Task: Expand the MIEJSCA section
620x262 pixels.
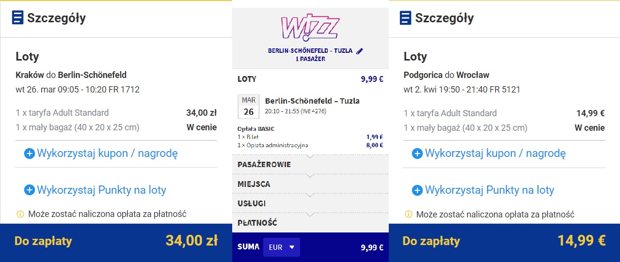Action: tap(310, 184)
